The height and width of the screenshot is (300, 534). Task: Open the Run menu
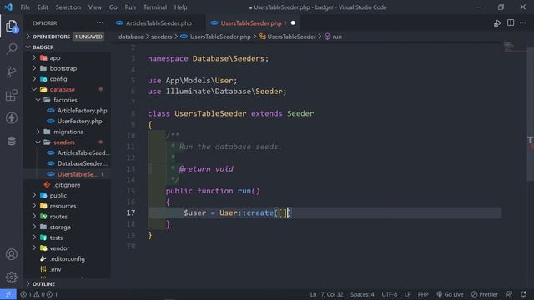pyautogui.click(x=130, y=7)
